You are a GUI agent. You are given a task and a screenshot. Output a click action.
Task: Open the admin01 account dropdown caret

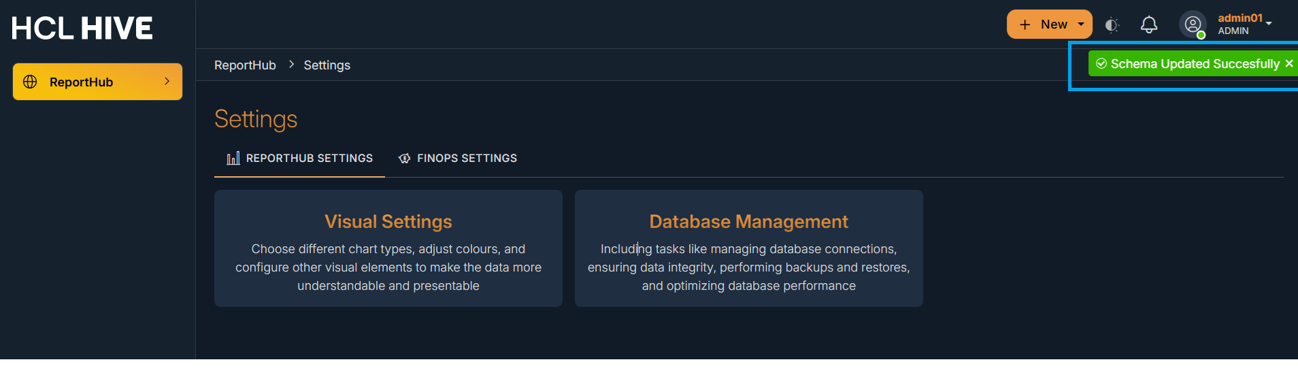coord(1269,23)
